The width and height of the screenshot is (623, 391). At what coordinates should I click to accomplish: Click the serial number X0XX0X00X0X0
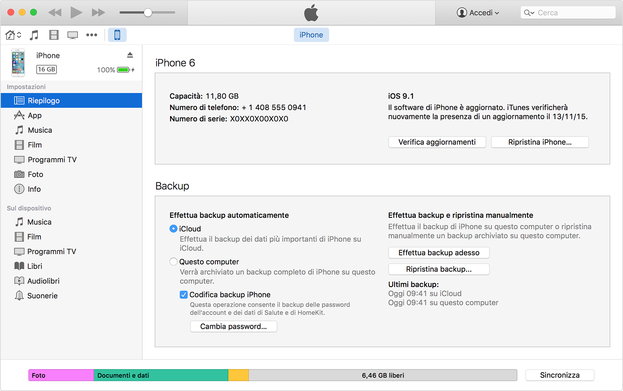[259, 119]
